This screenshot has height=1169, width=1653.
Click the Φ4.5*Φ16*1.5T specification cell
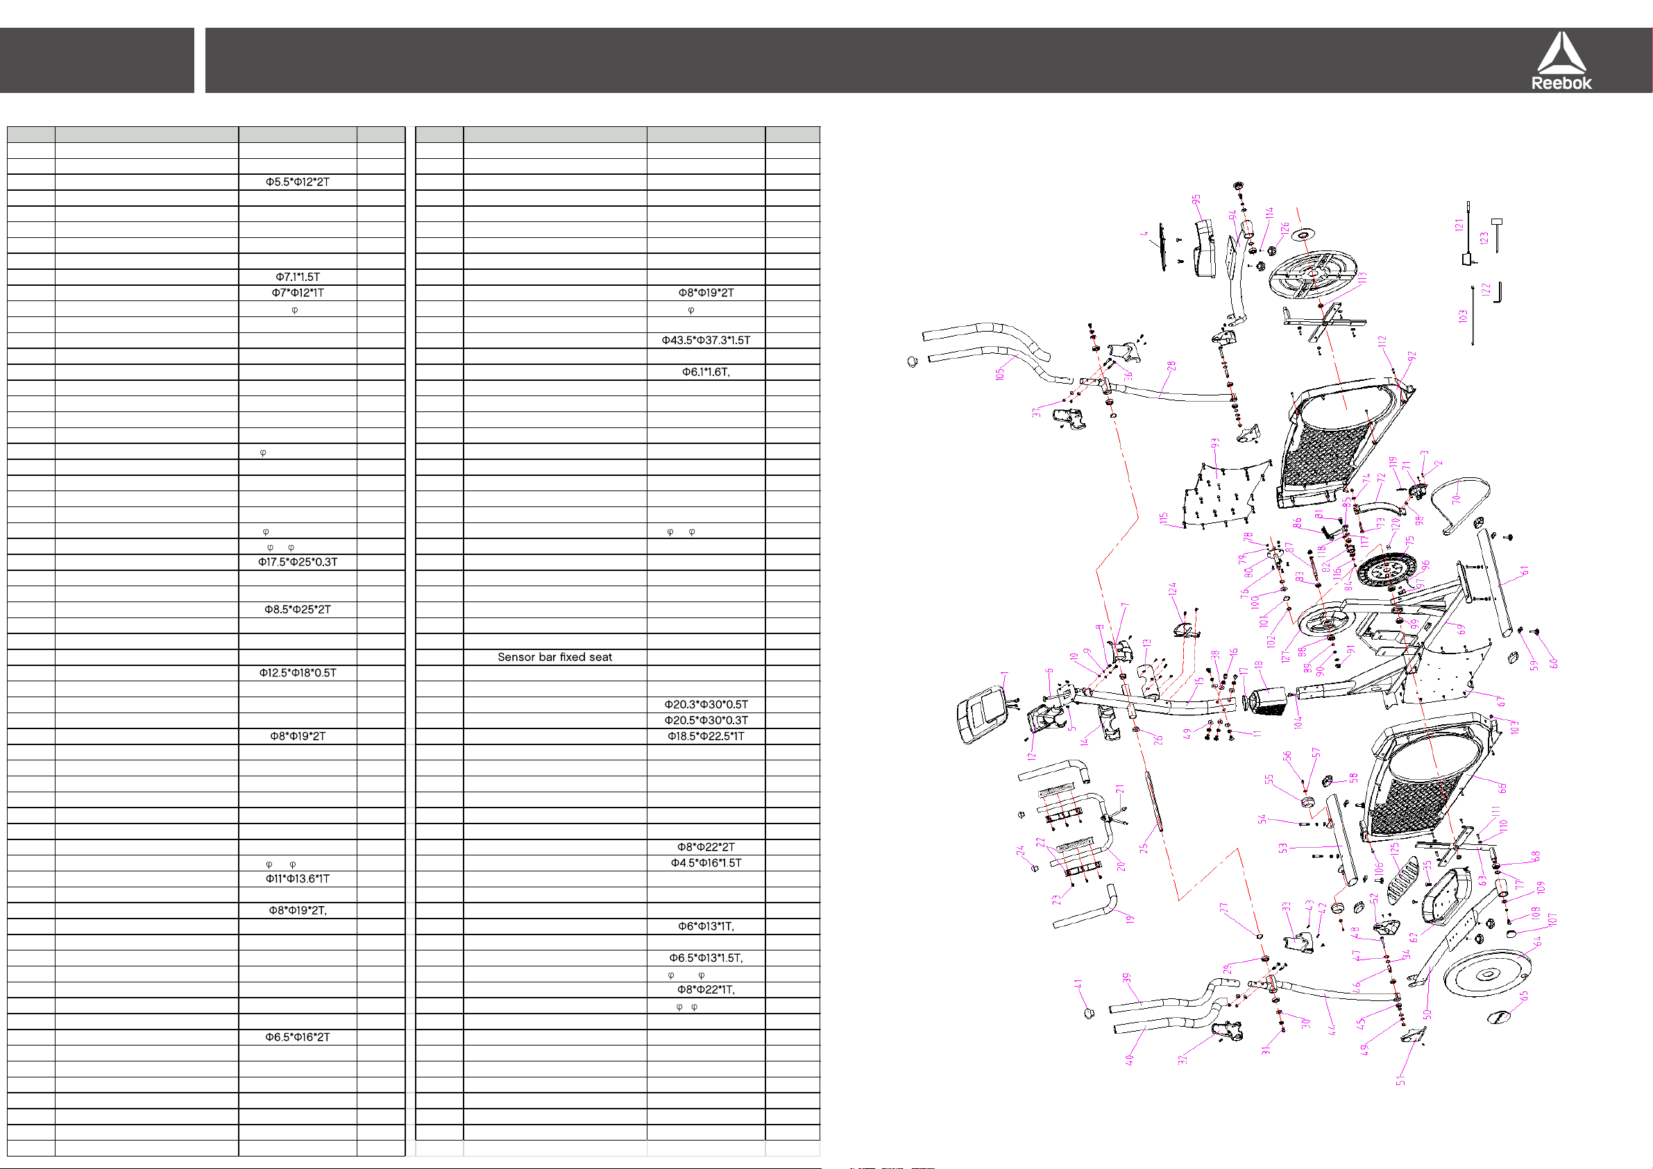pyautogui.click(x=706, y=863)
